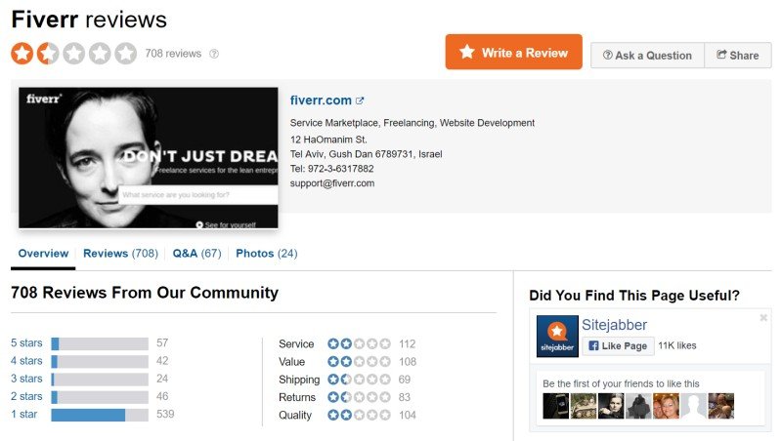Viewport: 782px width, 441px height.
Task: Click the Write a Review button
Action: [513, 52]
